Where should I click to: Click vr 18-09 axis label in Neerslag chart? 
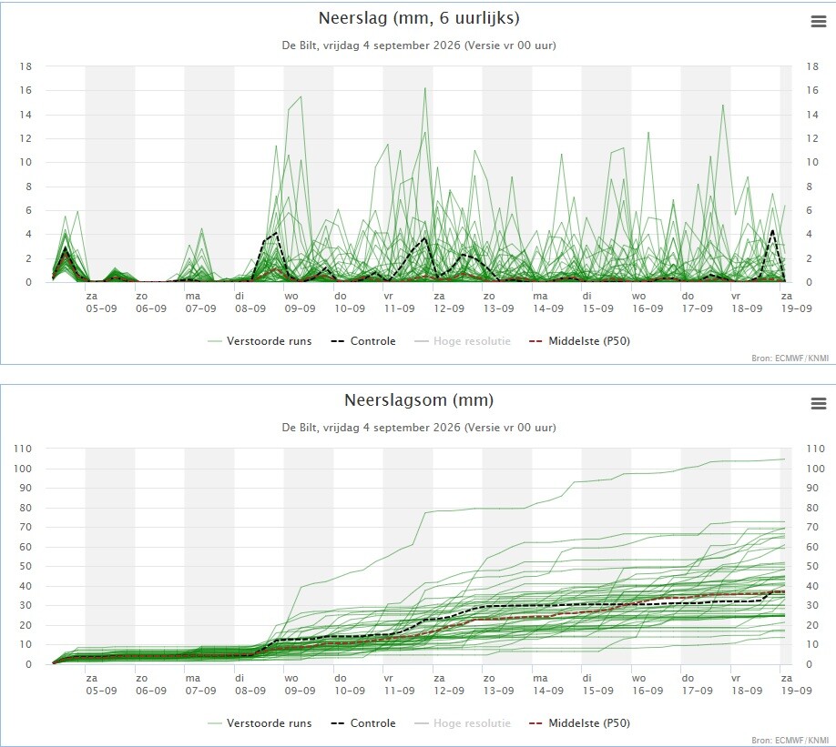[x=747, y=302]
